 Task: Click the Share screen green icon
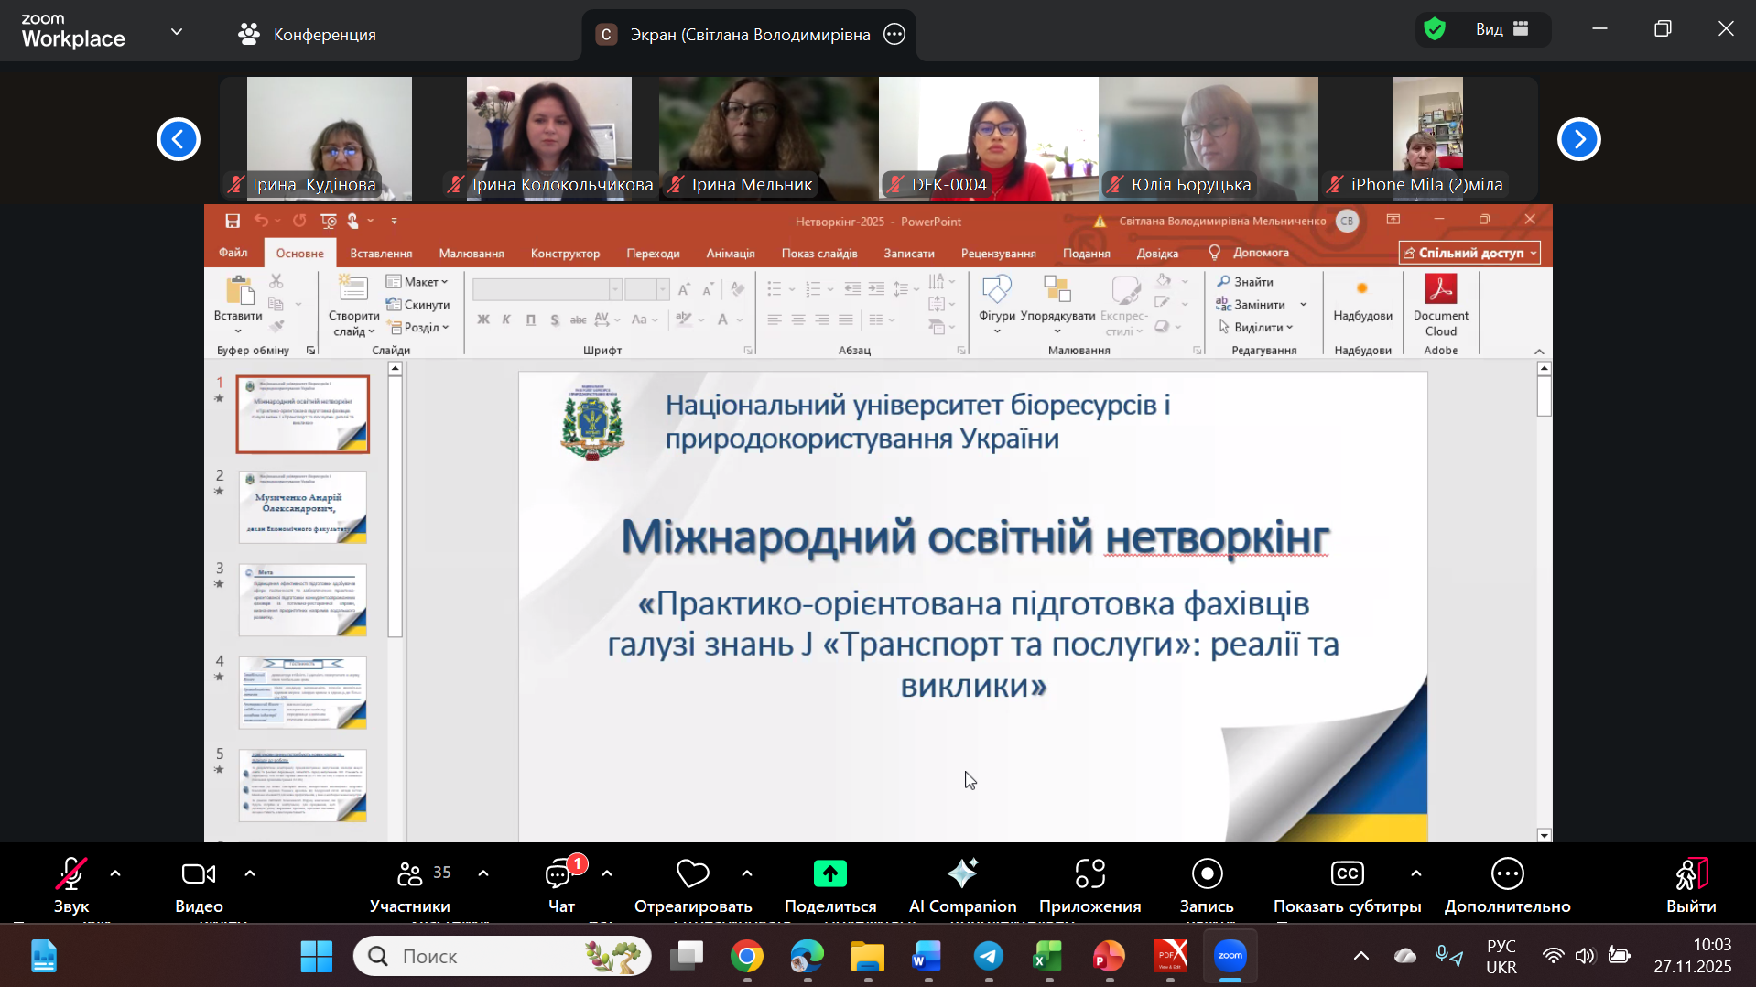(829, 875)
